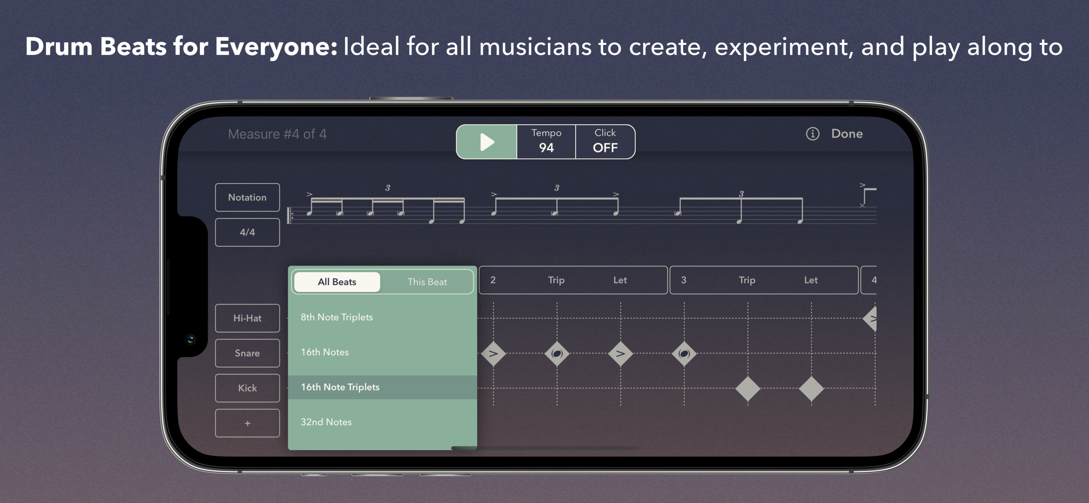Open the info icon next to Done

click(x=812, y=134)
